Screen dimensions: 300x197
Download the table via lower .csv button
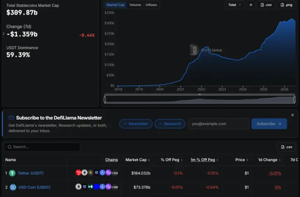coord(286,147)
